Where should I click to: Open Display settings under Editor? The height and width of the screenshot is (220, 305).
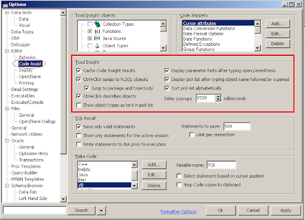[26, 70]
